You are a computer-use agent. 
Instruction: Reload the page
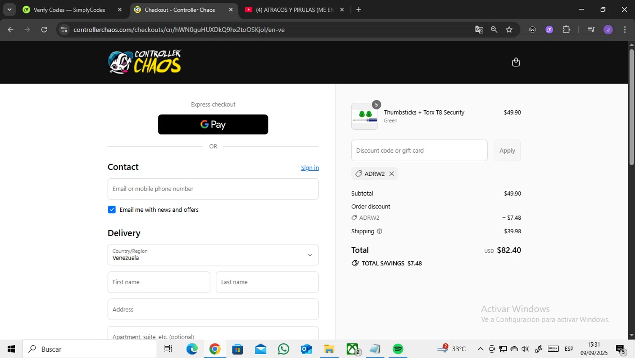[44, 30]
